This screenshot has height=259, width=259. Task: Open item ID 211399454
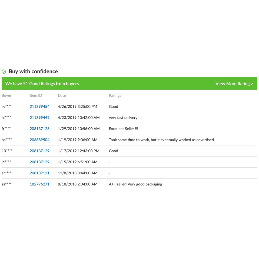pyautogui.click(x=39, y=107)
